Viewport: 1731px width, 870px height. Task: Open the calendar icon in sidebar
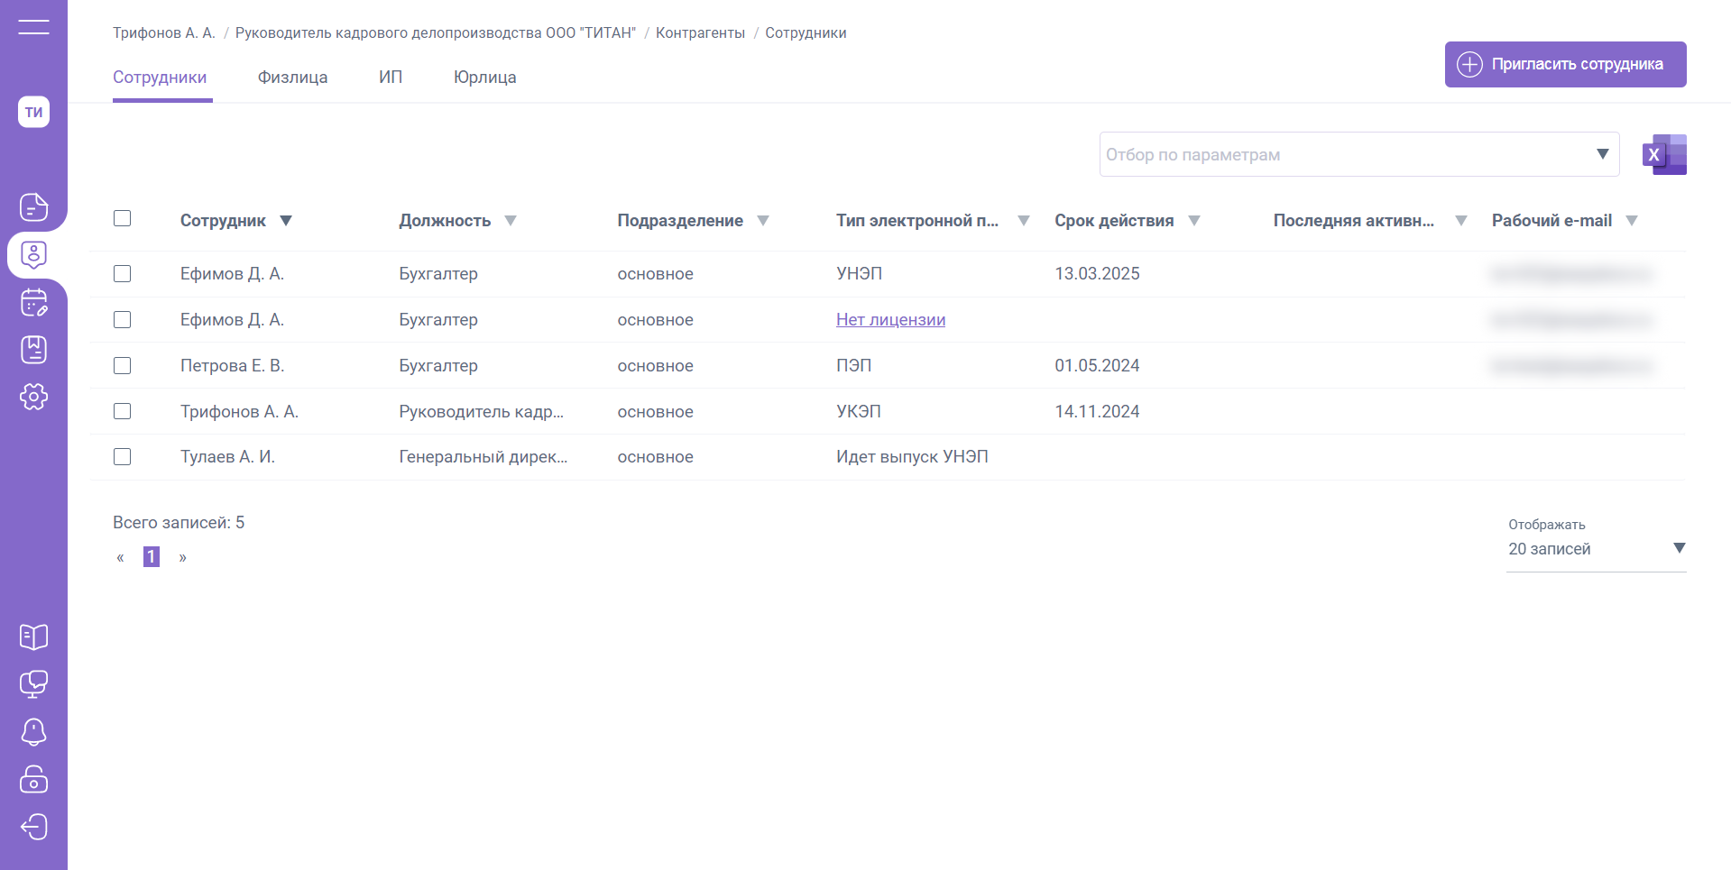33,303
